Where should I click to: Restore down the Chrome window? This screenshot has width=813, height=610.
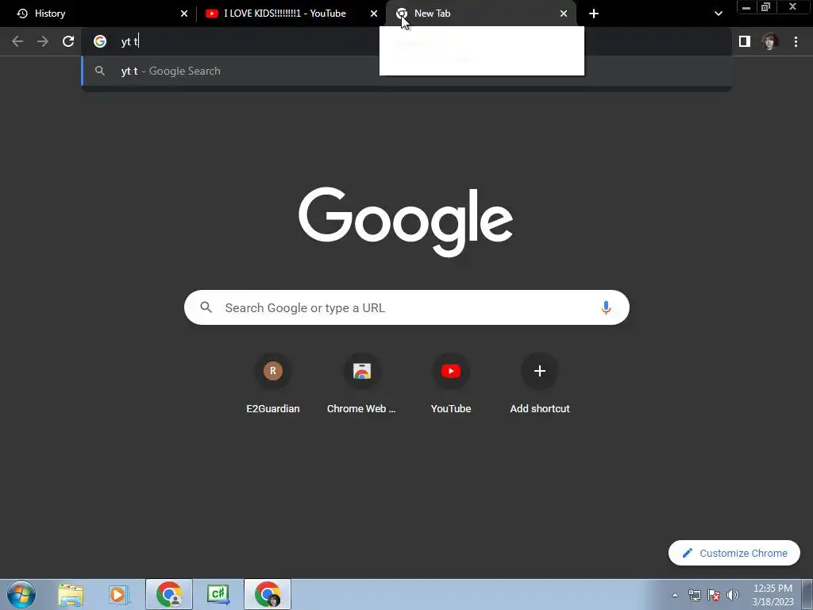click(x=765, y=7)
